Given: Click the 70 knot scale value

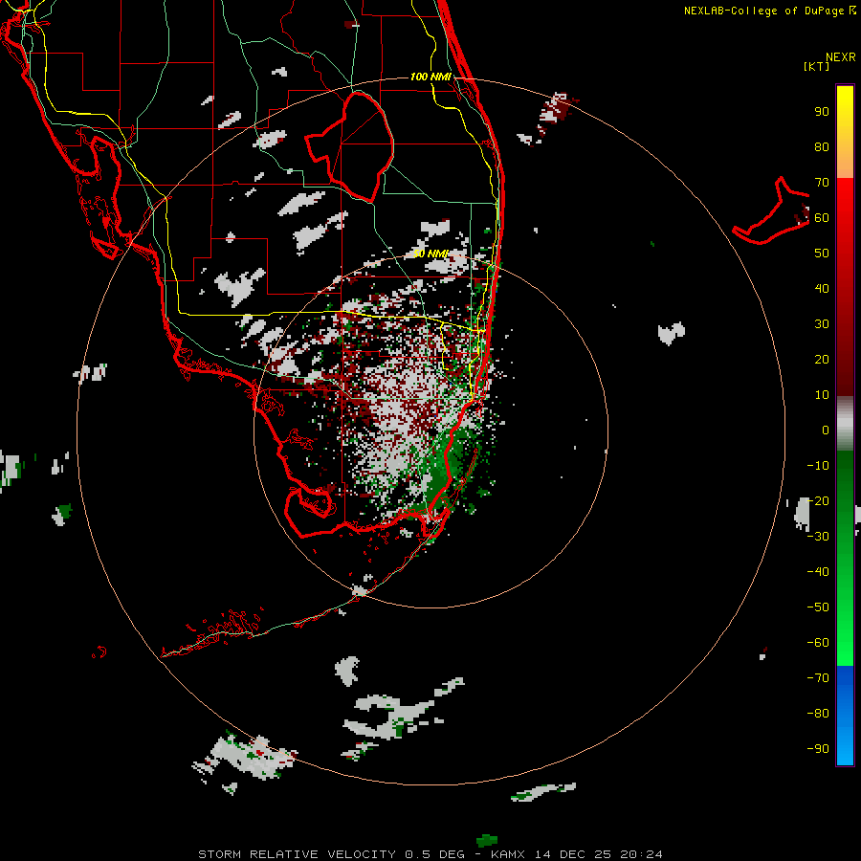Looking at the screenshot, I should coord(822,183).
